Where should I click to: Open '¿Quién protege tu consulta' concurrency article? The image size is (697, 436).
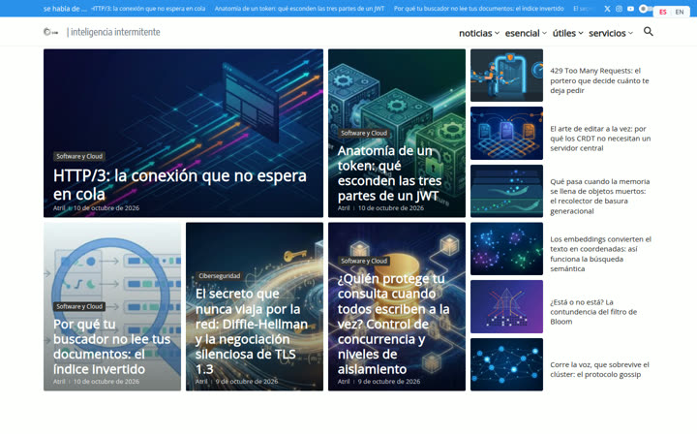point(393,324)
